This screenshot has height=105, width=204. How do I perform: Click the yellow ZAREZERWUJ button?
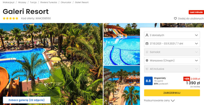(x=172, y=93)
